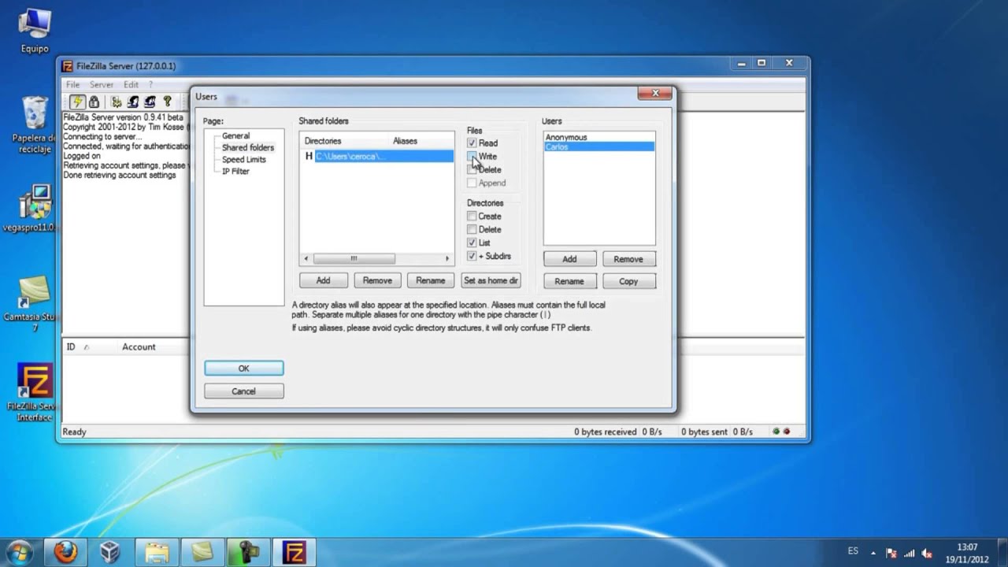
Task: Show hidden tray icons arrow
Action: pos(873,553)
